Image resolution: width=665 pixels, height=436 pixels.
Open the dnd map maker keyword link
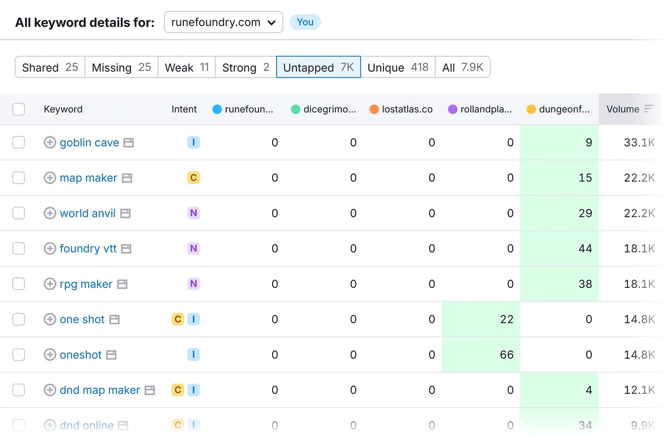(100, 390)
